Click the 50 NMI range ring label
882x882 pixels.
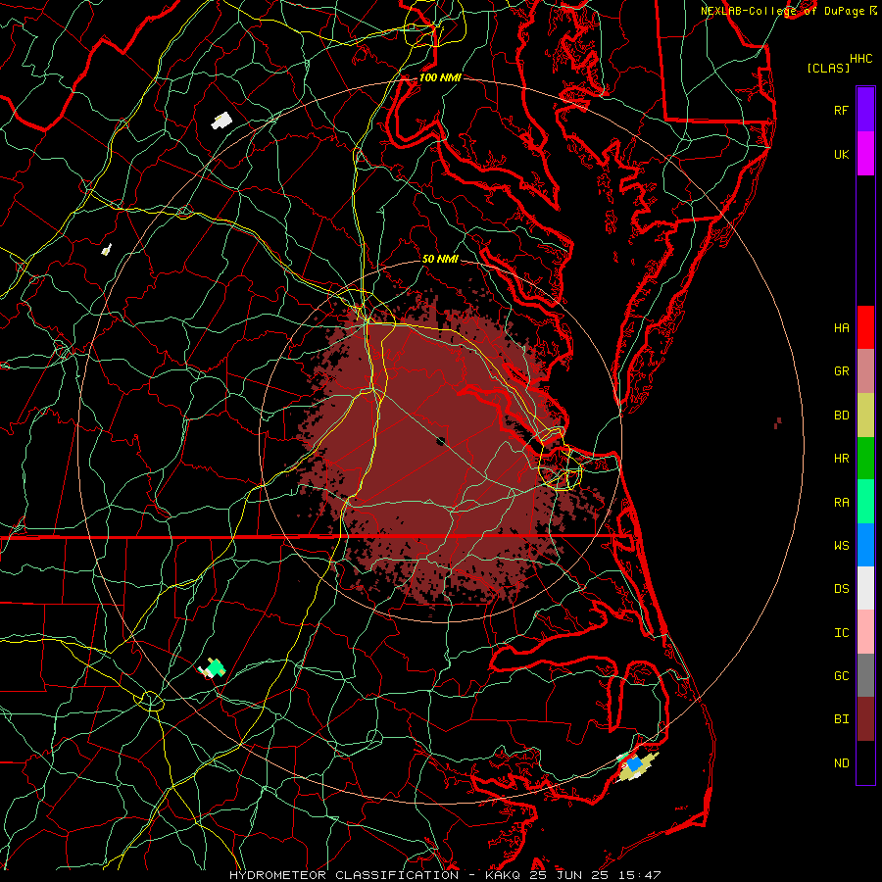440,259
